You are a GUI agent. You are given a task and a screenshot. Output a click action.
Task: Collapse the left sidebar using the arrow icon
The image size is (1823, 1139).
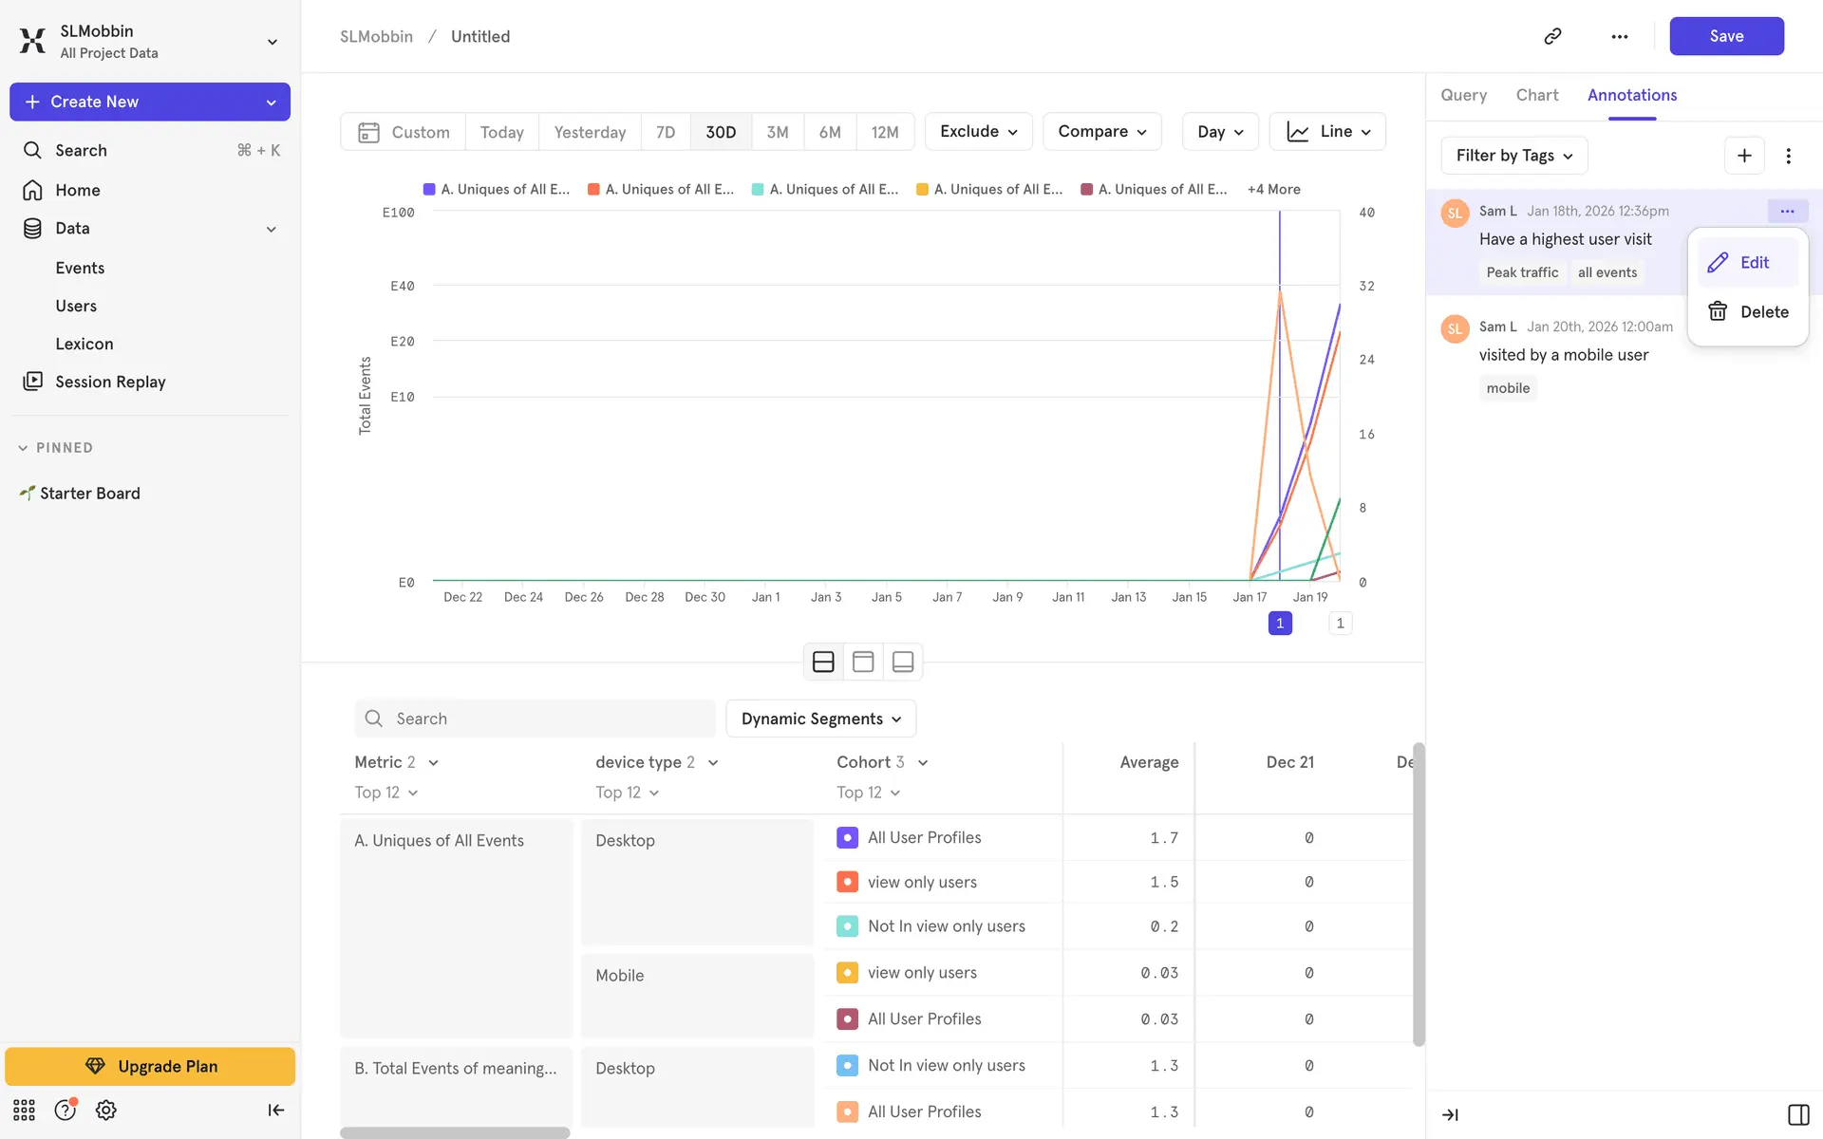tap(275, 1110)
